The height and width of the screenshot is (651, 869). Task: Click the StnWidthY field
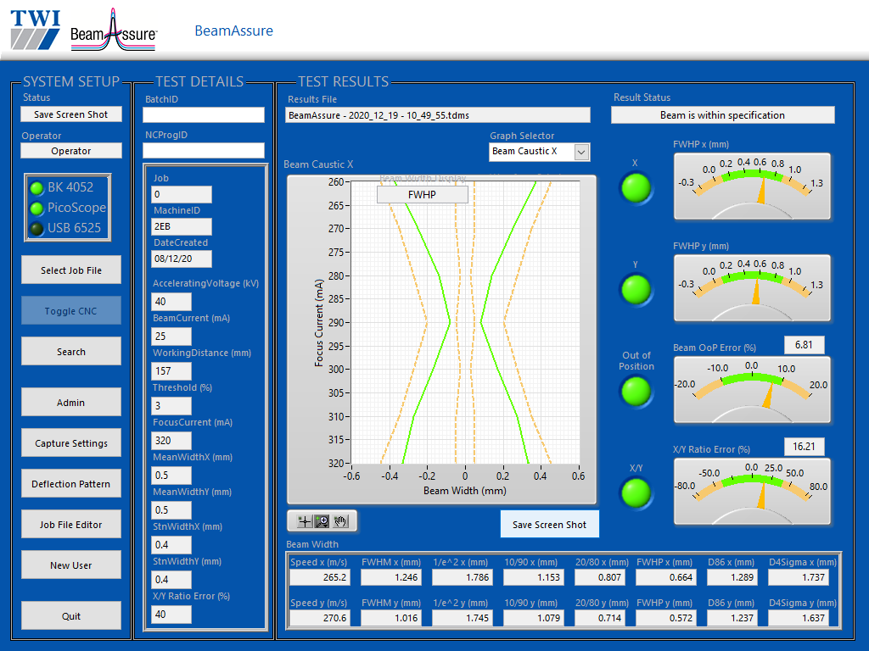coord(171,580)
